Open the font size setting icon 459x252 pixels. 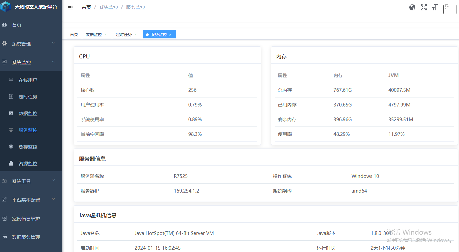point(434,7)
